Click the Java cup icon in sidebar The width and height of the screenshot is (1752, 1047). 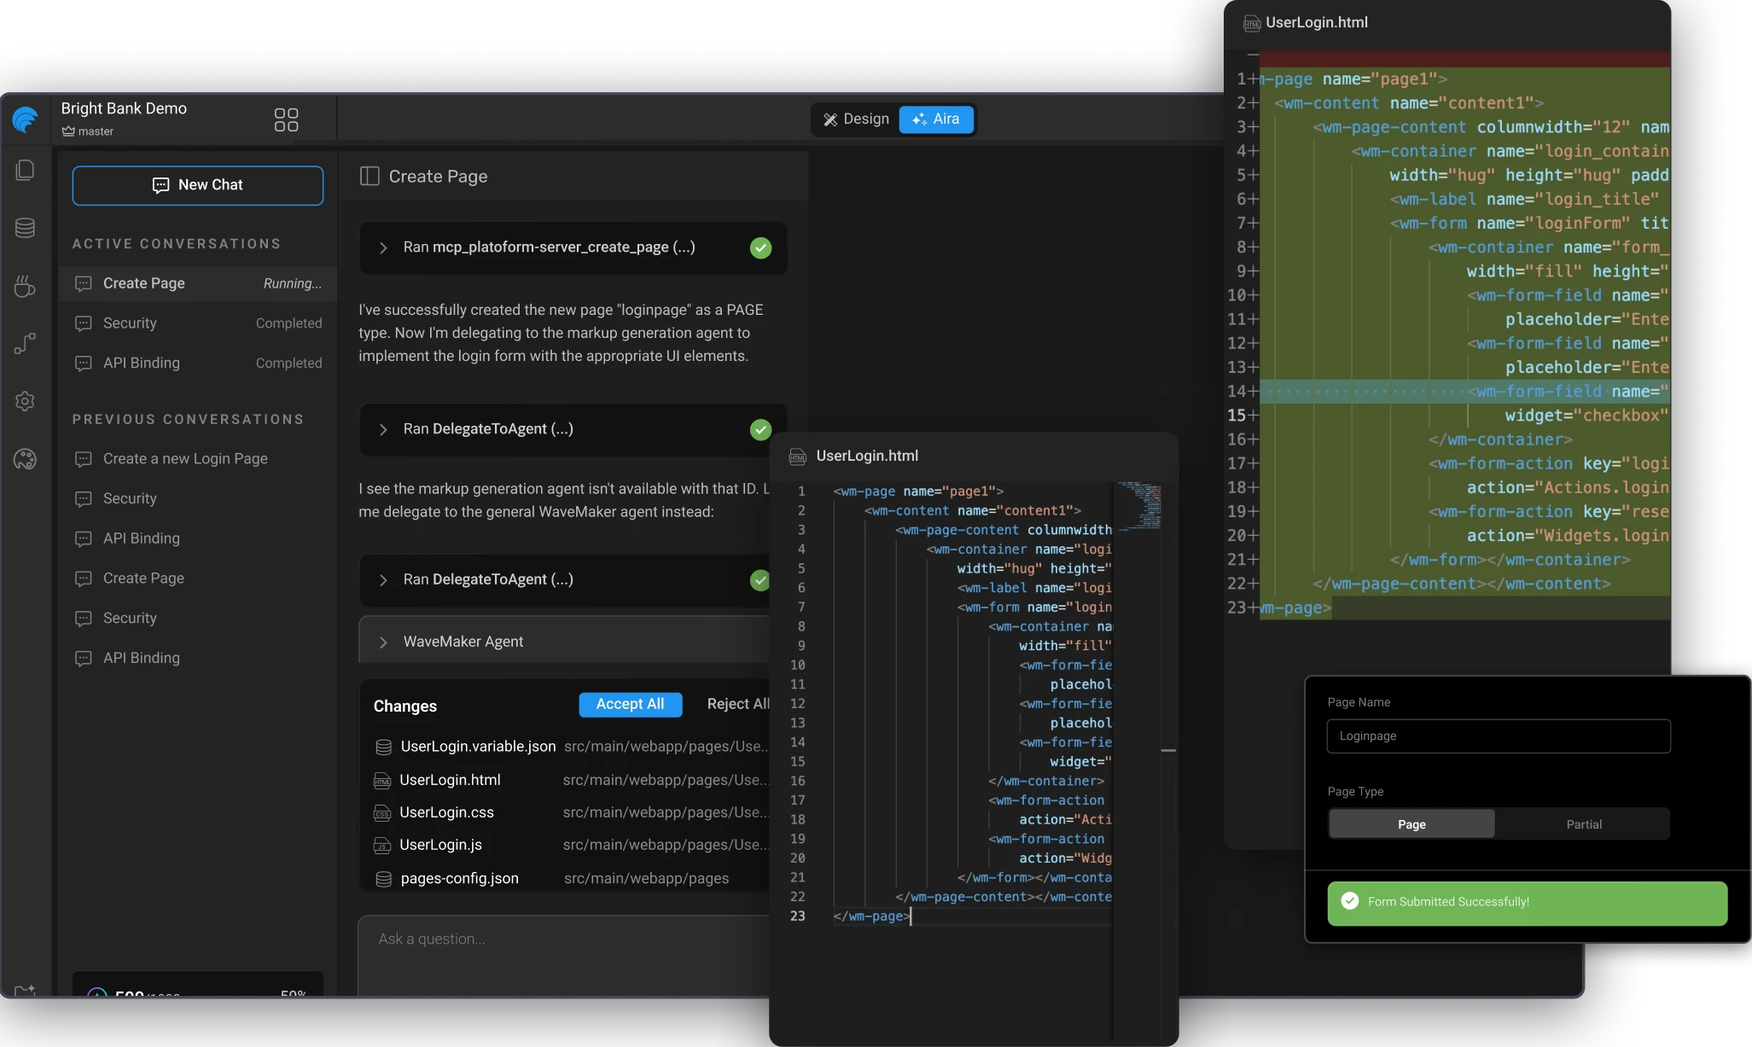[x=25, y=287]
